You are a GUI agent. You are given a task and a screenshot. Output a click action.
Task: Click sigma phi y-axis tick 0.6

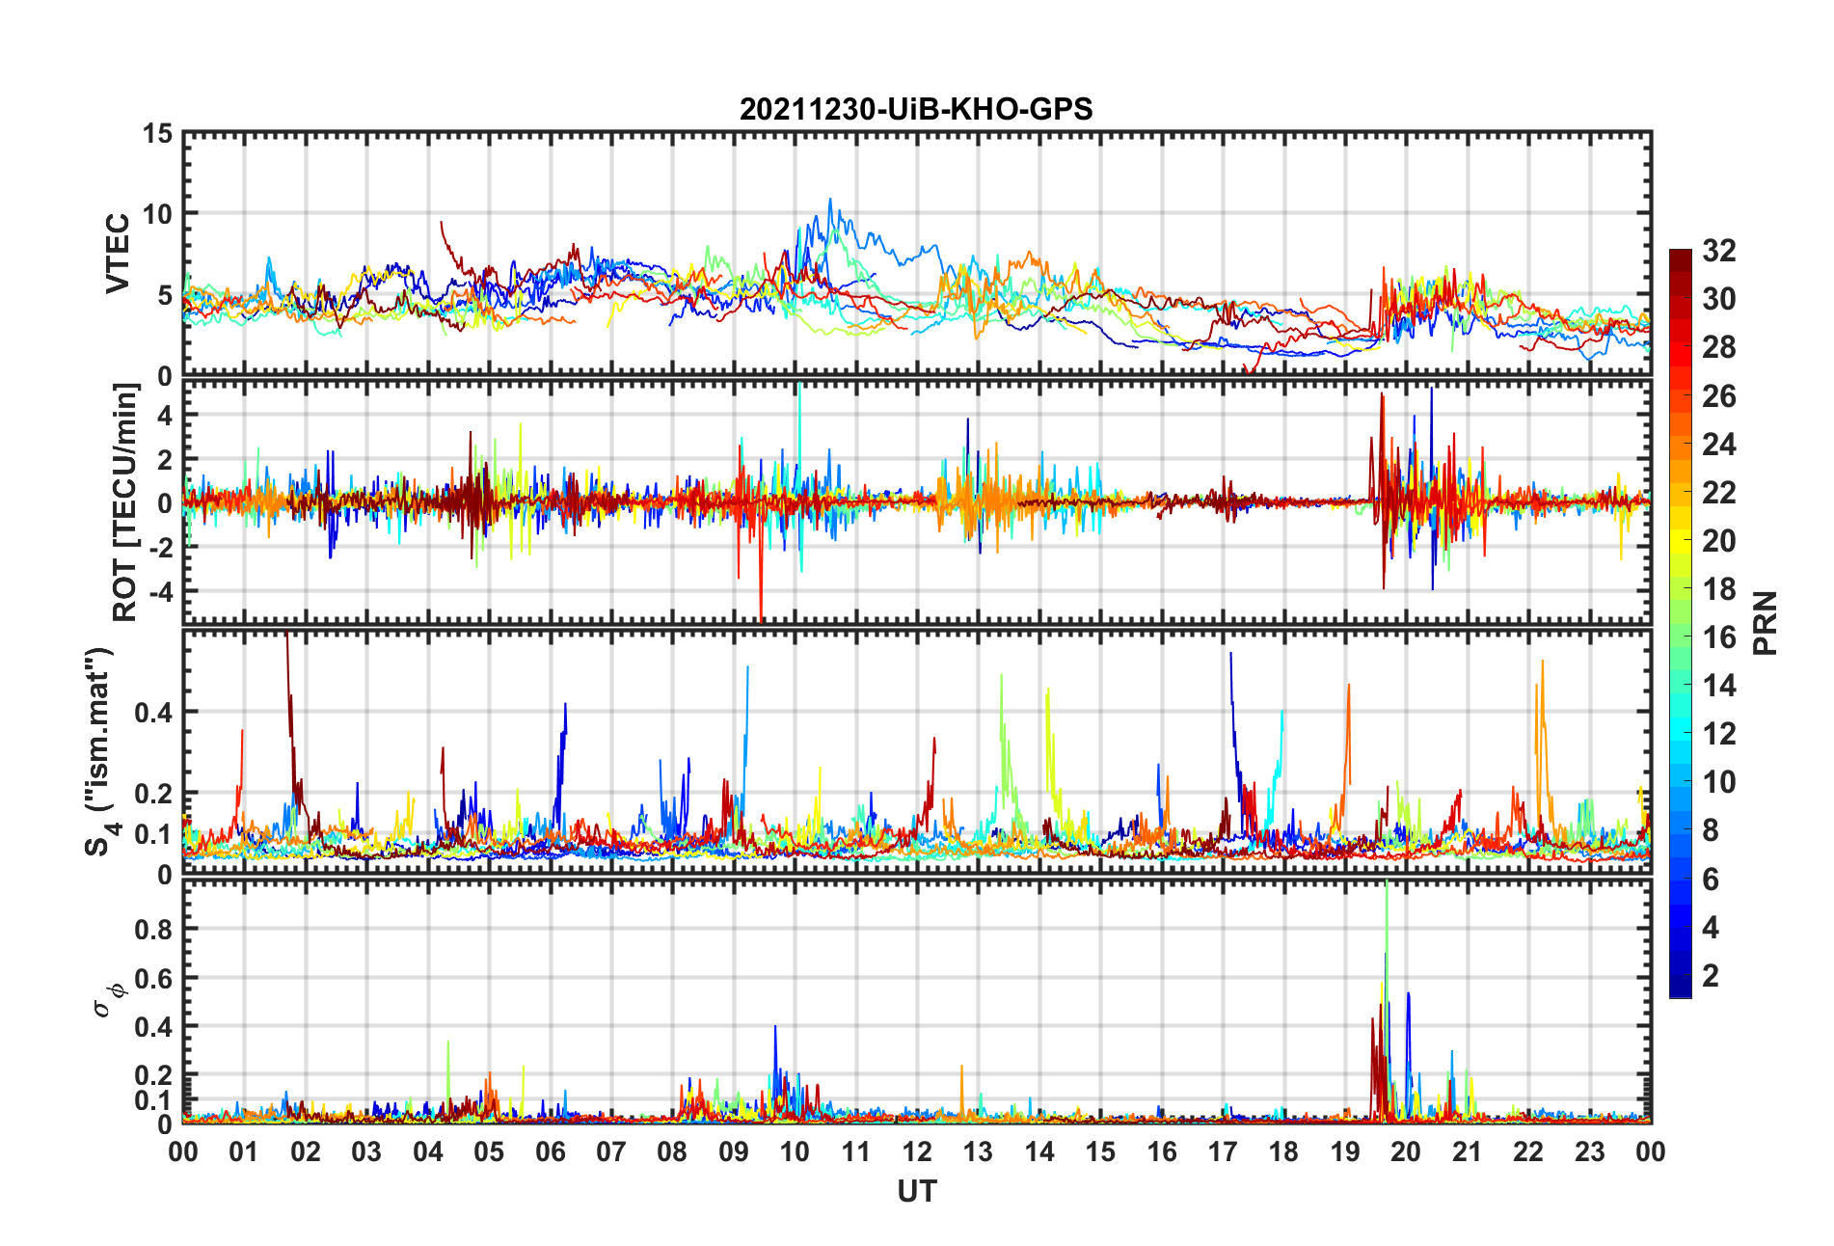click(153, 978)
